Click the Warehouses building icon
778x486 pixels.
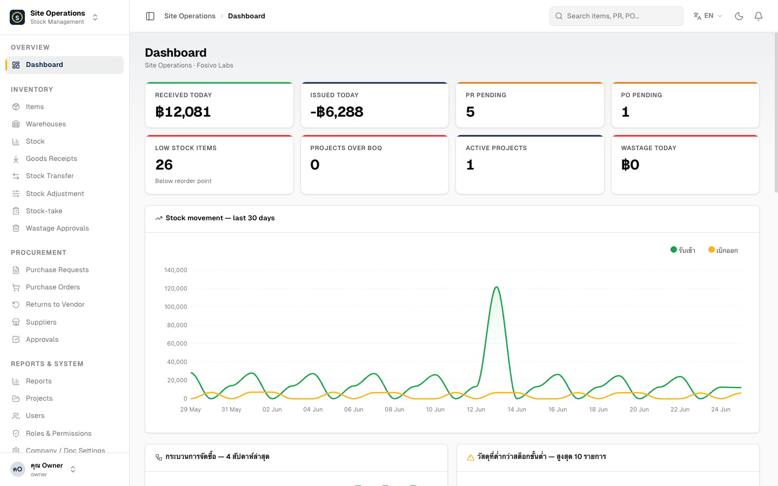coord(16,124)
